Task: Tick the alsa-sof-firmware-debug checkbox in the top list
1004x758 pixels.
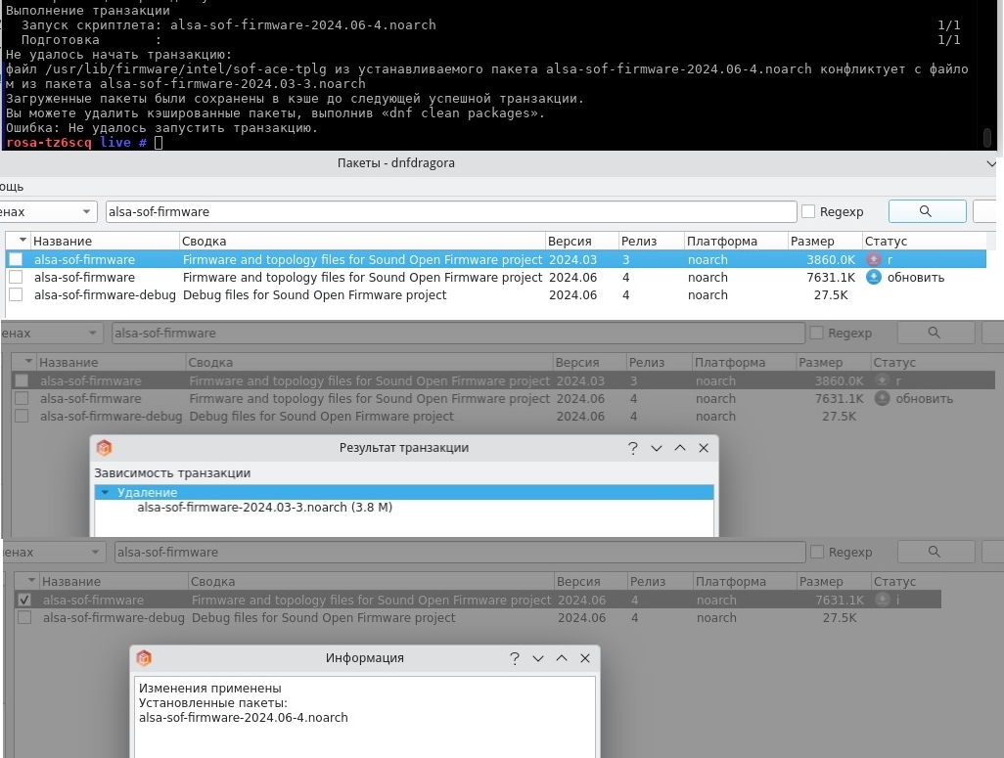Action: coord(16,295)
